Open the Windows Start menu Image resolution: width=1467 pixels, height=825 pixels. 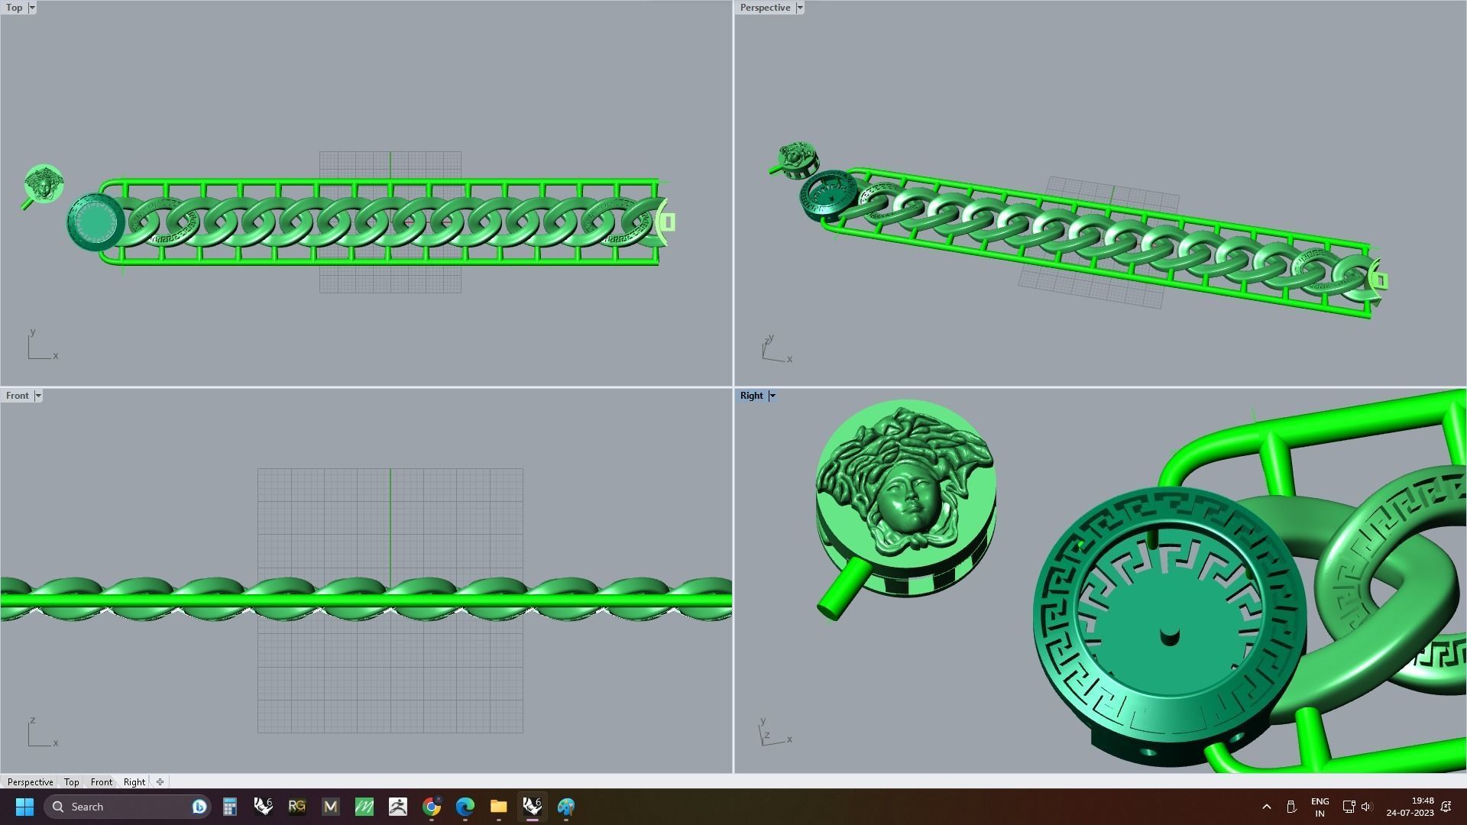tap(24, 807)
